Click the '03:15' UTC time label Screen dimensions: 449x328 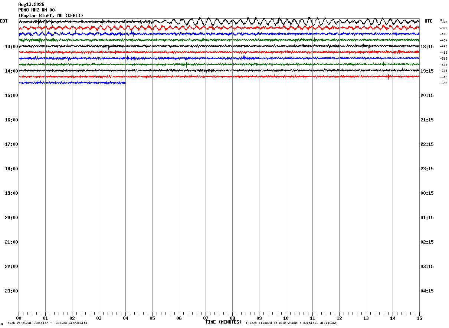[x=427, y=267]
